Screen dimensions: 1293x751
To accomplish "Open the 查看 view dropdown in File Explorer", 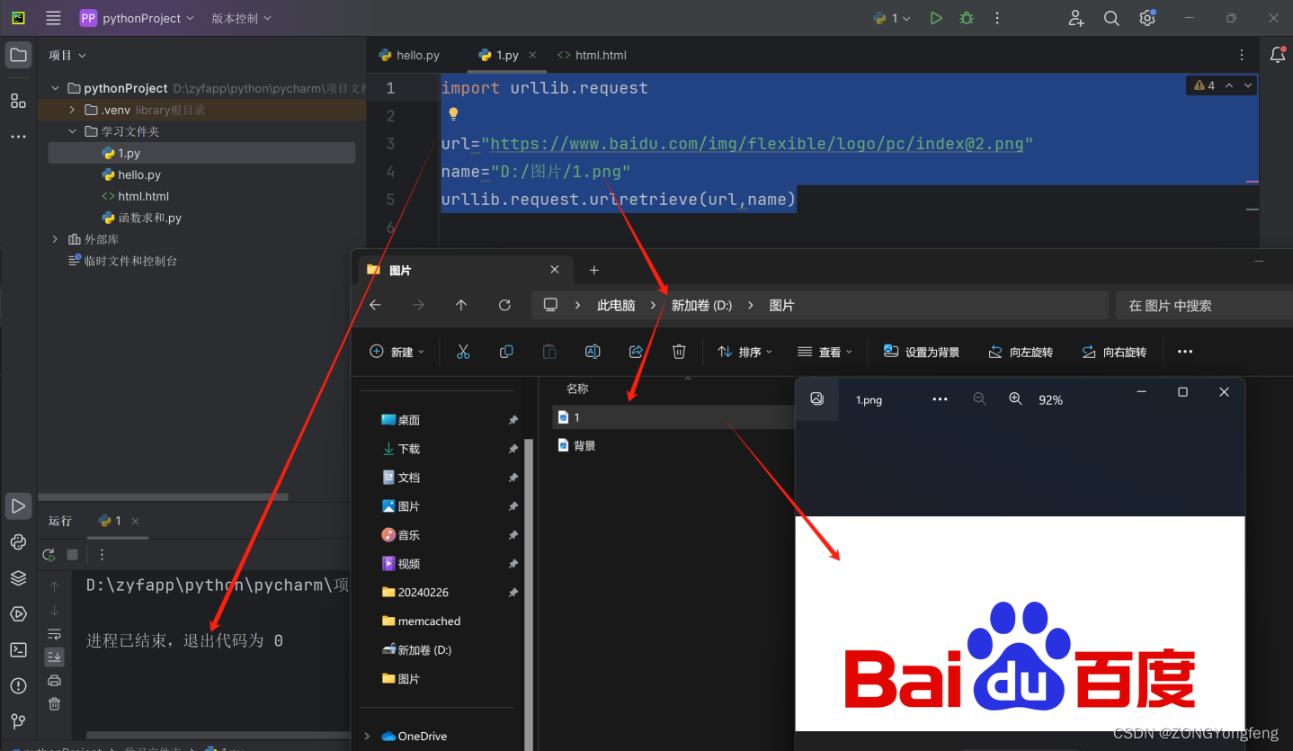I will click(x=825, y=352).
